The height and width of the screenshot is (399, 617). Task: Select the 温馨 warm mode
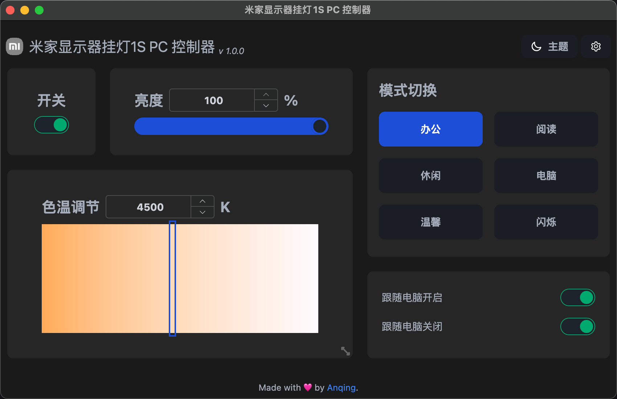pos(431,222)
